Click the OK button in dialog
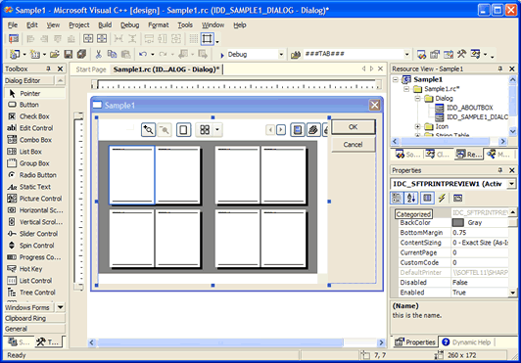This screenshot has width=521, height=363. click(354, 127)
